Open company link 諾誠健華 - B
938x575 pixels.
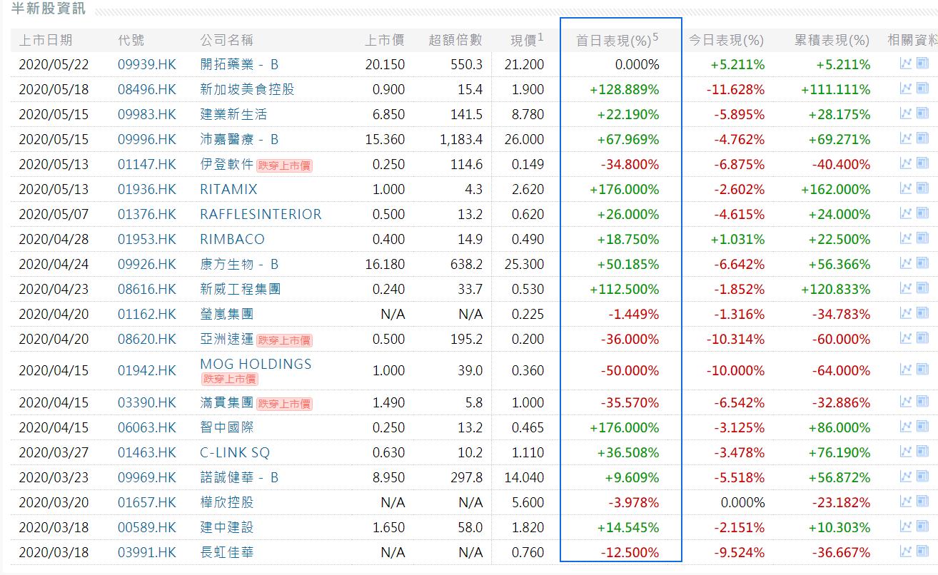[239, 477]
